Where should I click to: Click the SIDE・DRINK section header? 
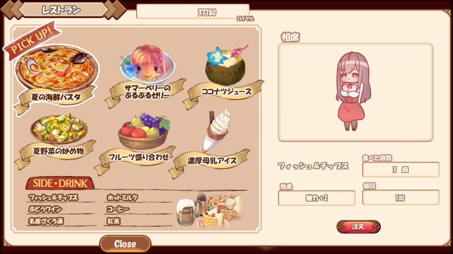coord(60,183)
